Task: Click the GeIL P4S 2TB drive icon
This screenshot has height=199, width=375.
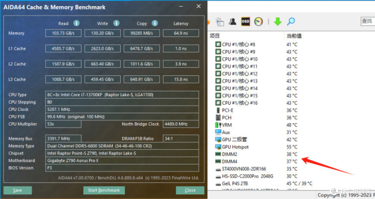Action: 218,184
